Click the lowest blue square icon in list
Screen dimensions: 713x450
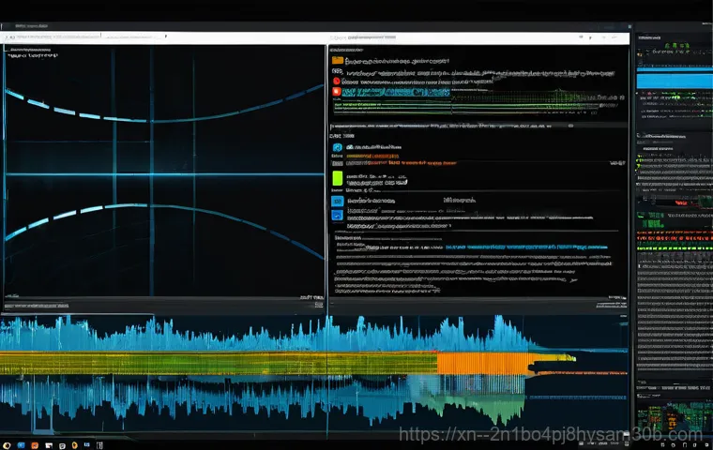(x=338, y=215)
